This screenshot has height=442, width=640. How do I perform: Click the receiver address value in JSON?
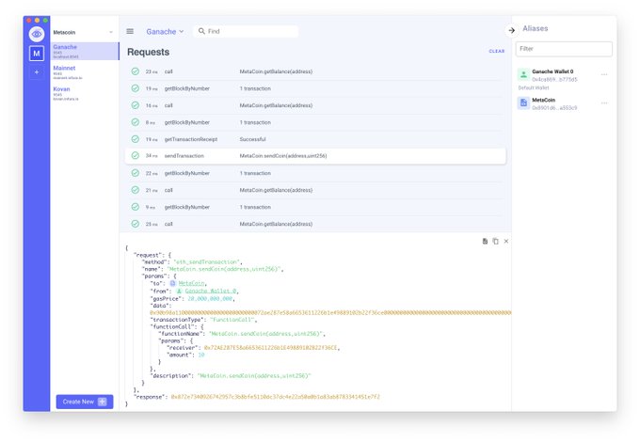(x=271, y=348)
